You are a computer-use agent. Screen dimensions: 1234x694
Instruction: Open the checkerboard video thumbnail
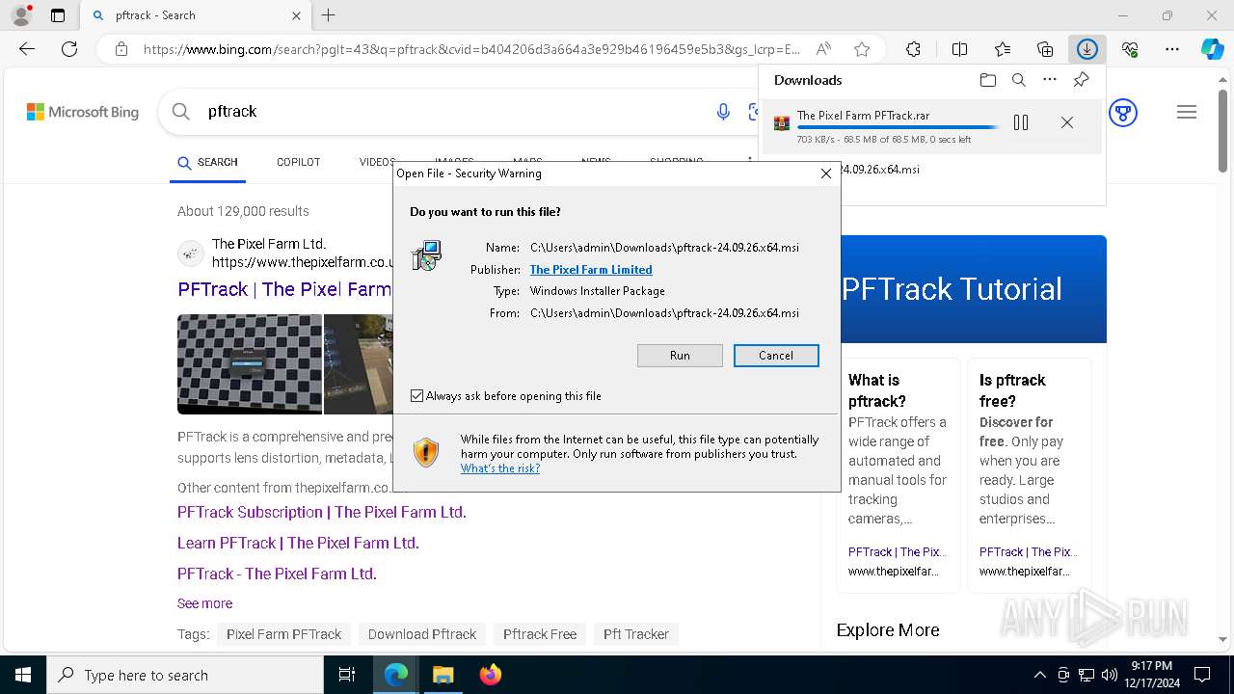(x=250, y=363)
